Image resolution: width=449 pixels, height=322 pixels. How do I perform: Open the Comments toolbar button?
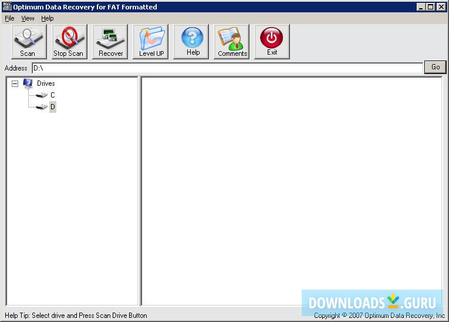pos(232,42)
